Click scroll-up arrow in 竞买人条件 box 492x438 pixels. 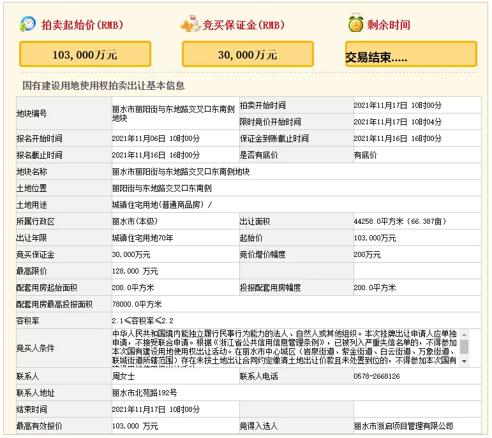click(464, 334)
